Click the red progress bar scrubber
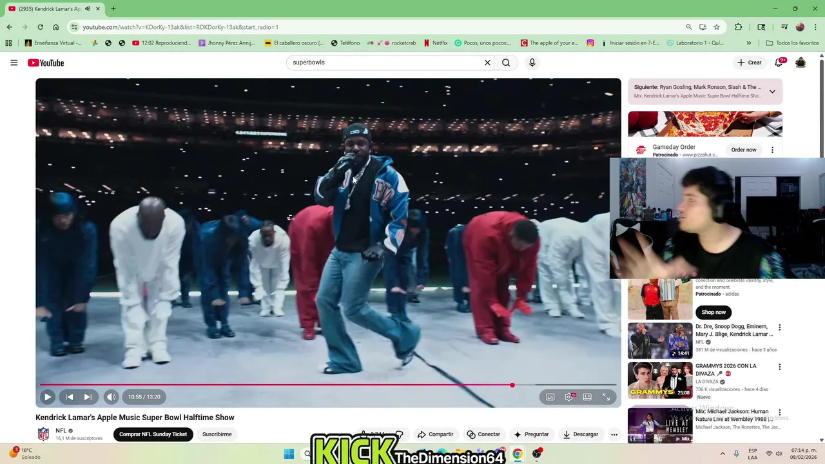The height and width of the screenshot is (464, 825). pyautogui.click(x=512, y=385)
